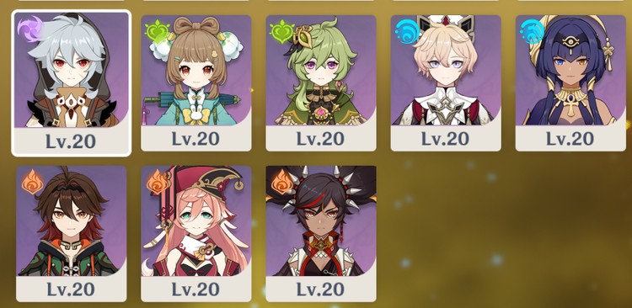Click the Lv.20 label under the hooded grey-haired character
Image resolution: width=632 pixels, height=308 pixels.
coord(71,141)
